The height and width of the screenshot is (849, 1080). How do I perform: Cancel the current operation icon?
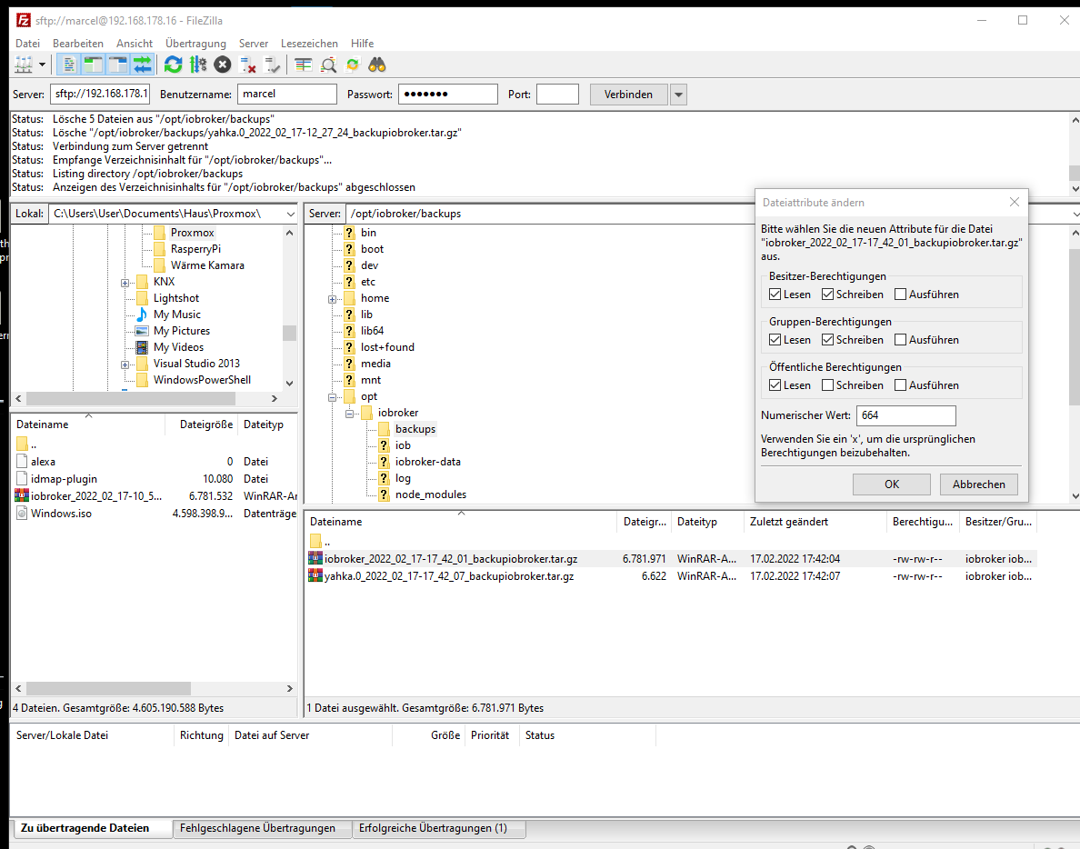point(223,65)
